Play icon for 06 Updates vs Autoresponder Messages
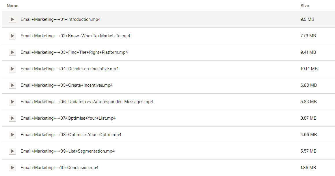Image resolution: width=335 pixels, height=176 pixels. click(x=12, y=102)
